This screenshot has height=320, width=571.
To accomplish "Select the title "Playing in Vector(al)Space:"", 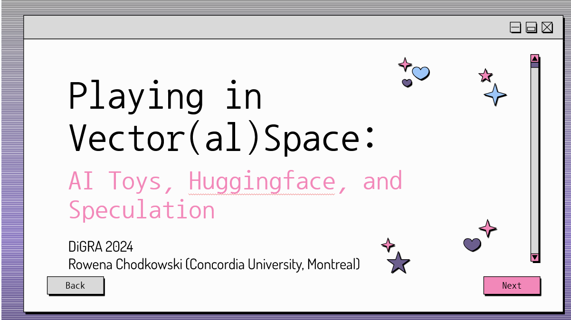I will (x=222, y=117).
